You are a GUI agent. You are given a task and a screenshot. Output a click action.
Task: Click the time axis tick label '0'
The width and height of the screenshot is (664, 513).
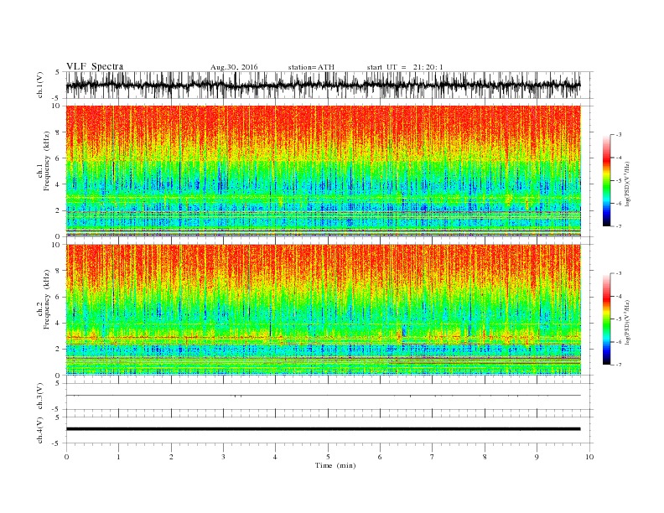tap(66, 457)
